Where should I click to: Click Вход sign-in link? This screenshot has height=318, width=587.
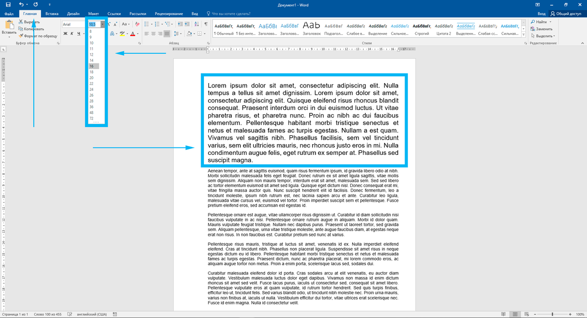542,14
